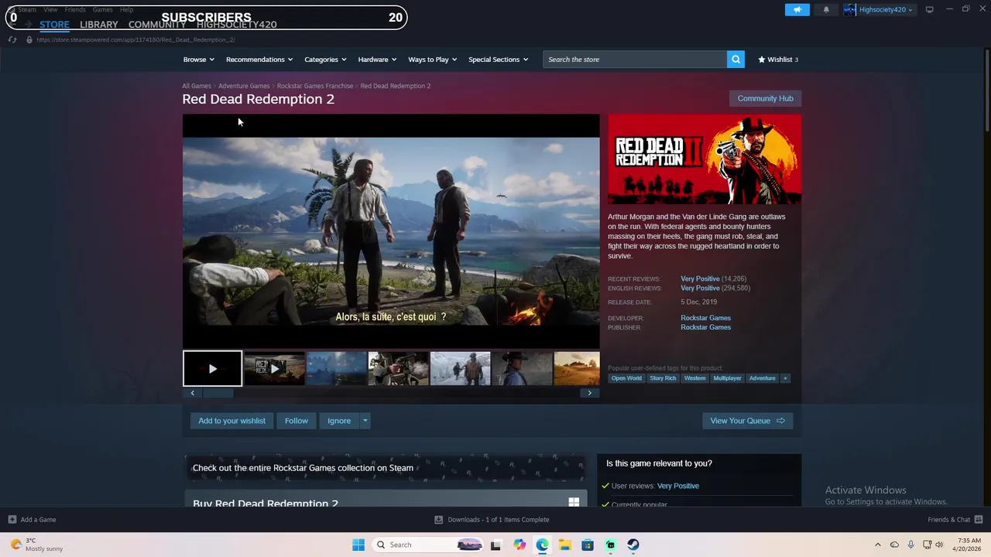
Task: Launch Copilot from the taskbar
Action: (x=520, y=545)
